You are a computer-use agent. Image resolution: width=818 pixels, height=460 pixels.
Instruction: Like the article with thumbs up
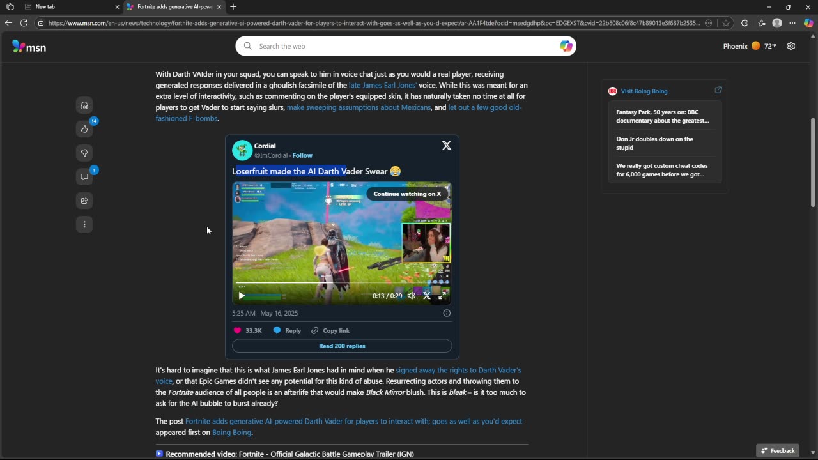click(x=84, y=129)
